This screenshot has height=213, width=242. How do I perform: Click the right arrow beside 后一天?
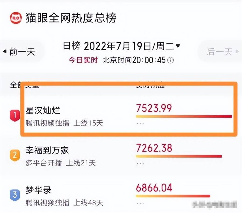[237, 51]
